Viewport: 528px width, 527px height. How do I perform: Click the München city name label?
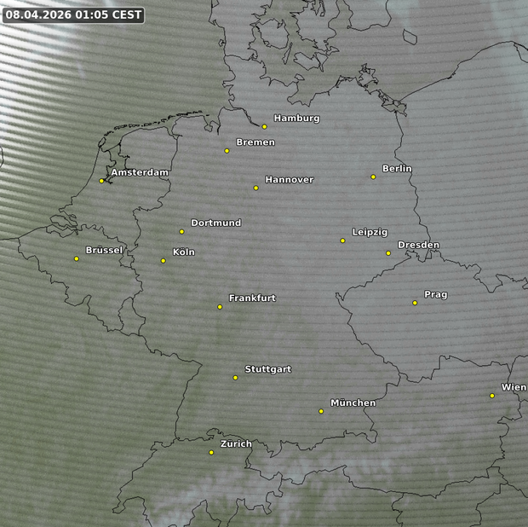(x=353, y=403)
